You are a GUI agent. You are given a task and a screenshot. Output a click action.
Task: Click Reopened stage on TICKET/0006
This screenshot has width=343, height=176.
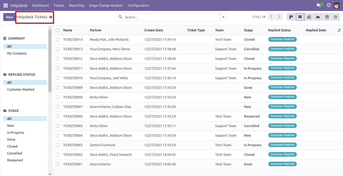[252, 116]
